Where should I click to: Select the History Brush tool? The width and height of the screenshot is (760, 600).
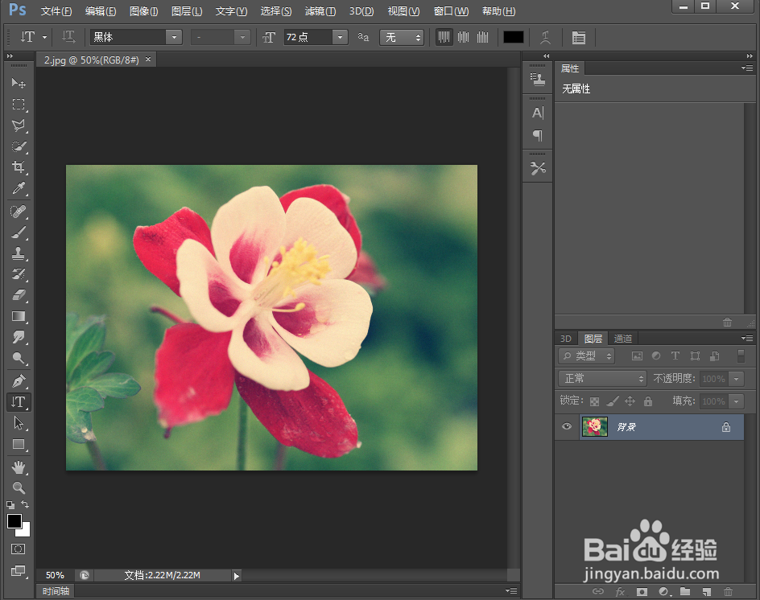pyautogui.click(x=19, y=274)
